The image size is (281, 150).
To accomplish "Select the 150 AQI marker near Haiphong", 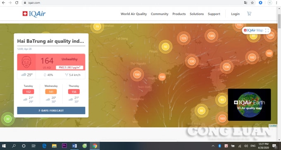I will pos(162,77).
